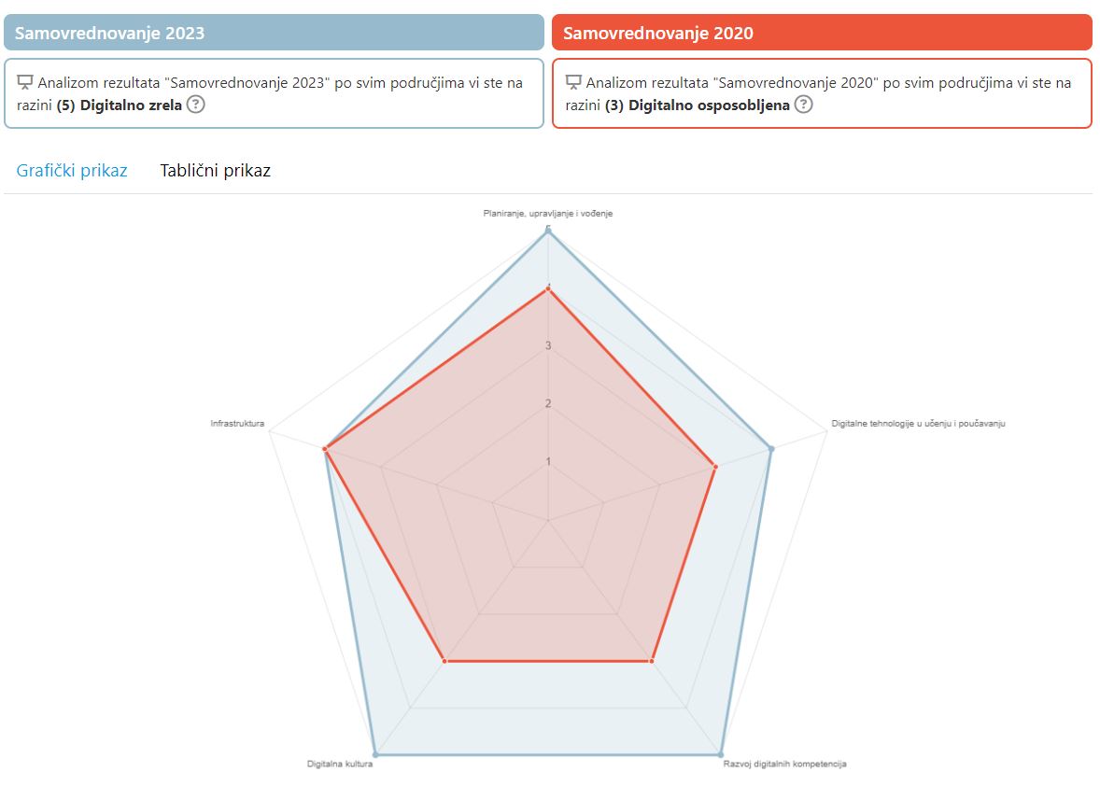Click help icon next to Digitalno zrela
Screen dimensions: 1100x800
(x=196, y=105)
